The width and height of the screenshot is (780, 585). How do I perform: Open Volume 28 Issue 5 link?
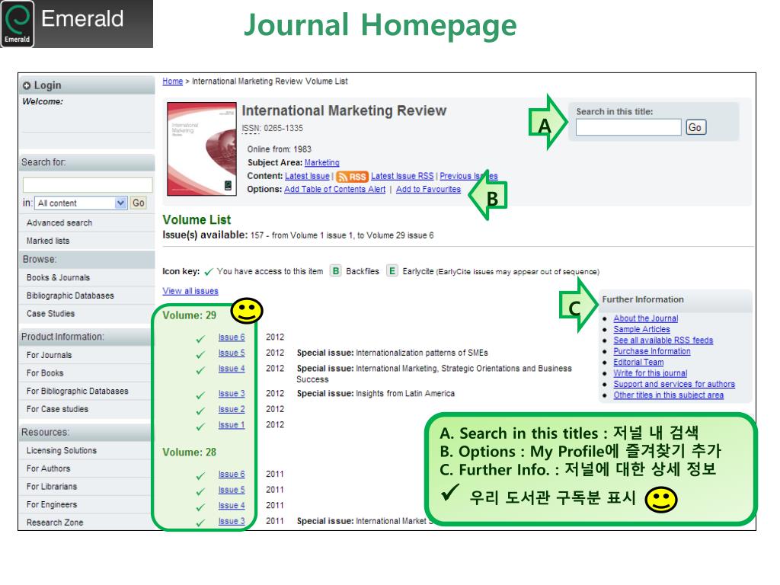[232, 490]
